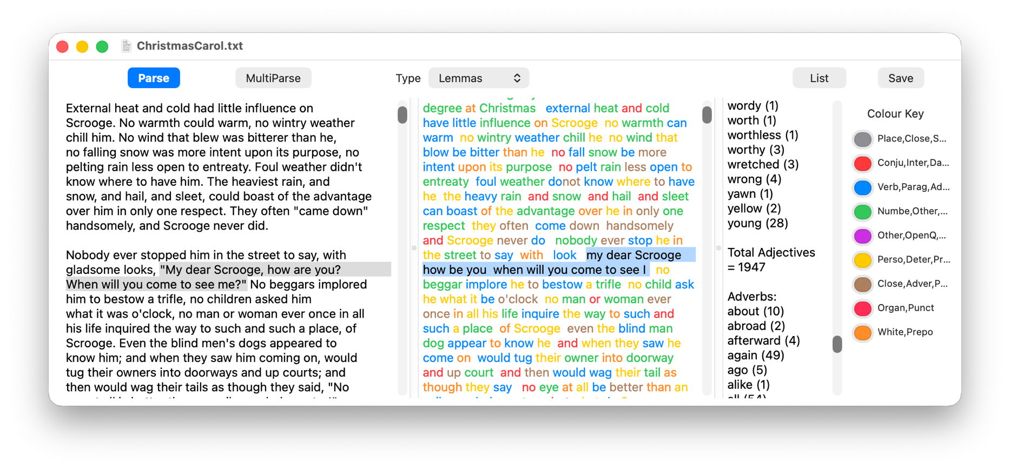Click the grey Place,Close colour swatch
1010x470 pixels.
(862, 139)
